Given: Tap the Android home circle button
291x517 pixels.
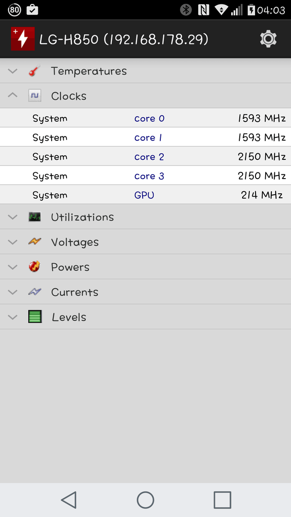Looking at the screenshot, I should pos(145,500).
